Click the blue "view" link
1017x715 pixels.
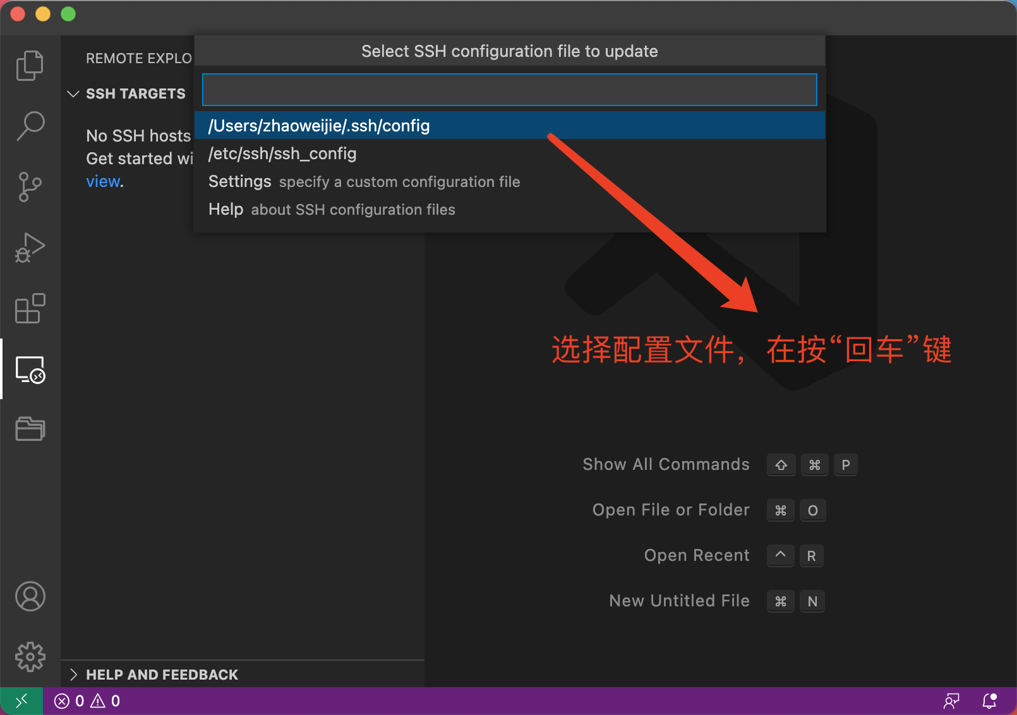click(x=103, y=182)
